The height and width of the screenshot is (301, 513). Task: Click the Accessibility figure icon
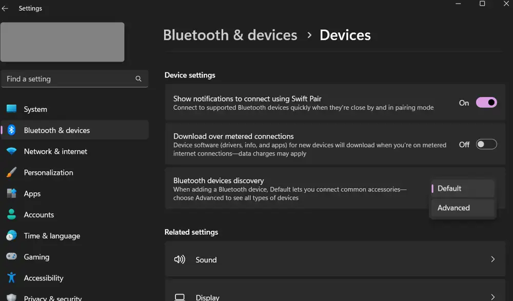point(11,278)
